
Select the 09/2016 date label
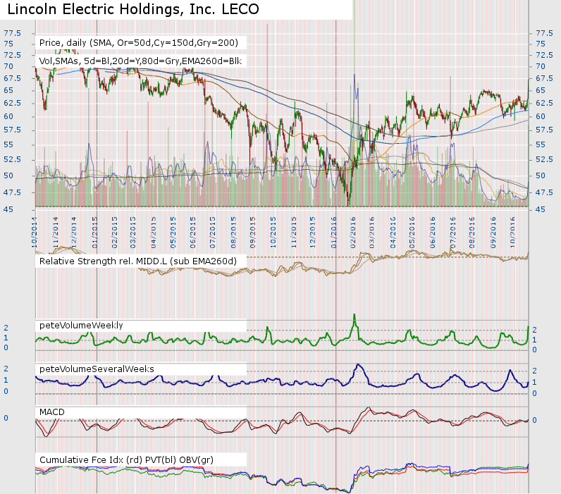[x=493, y=232]
